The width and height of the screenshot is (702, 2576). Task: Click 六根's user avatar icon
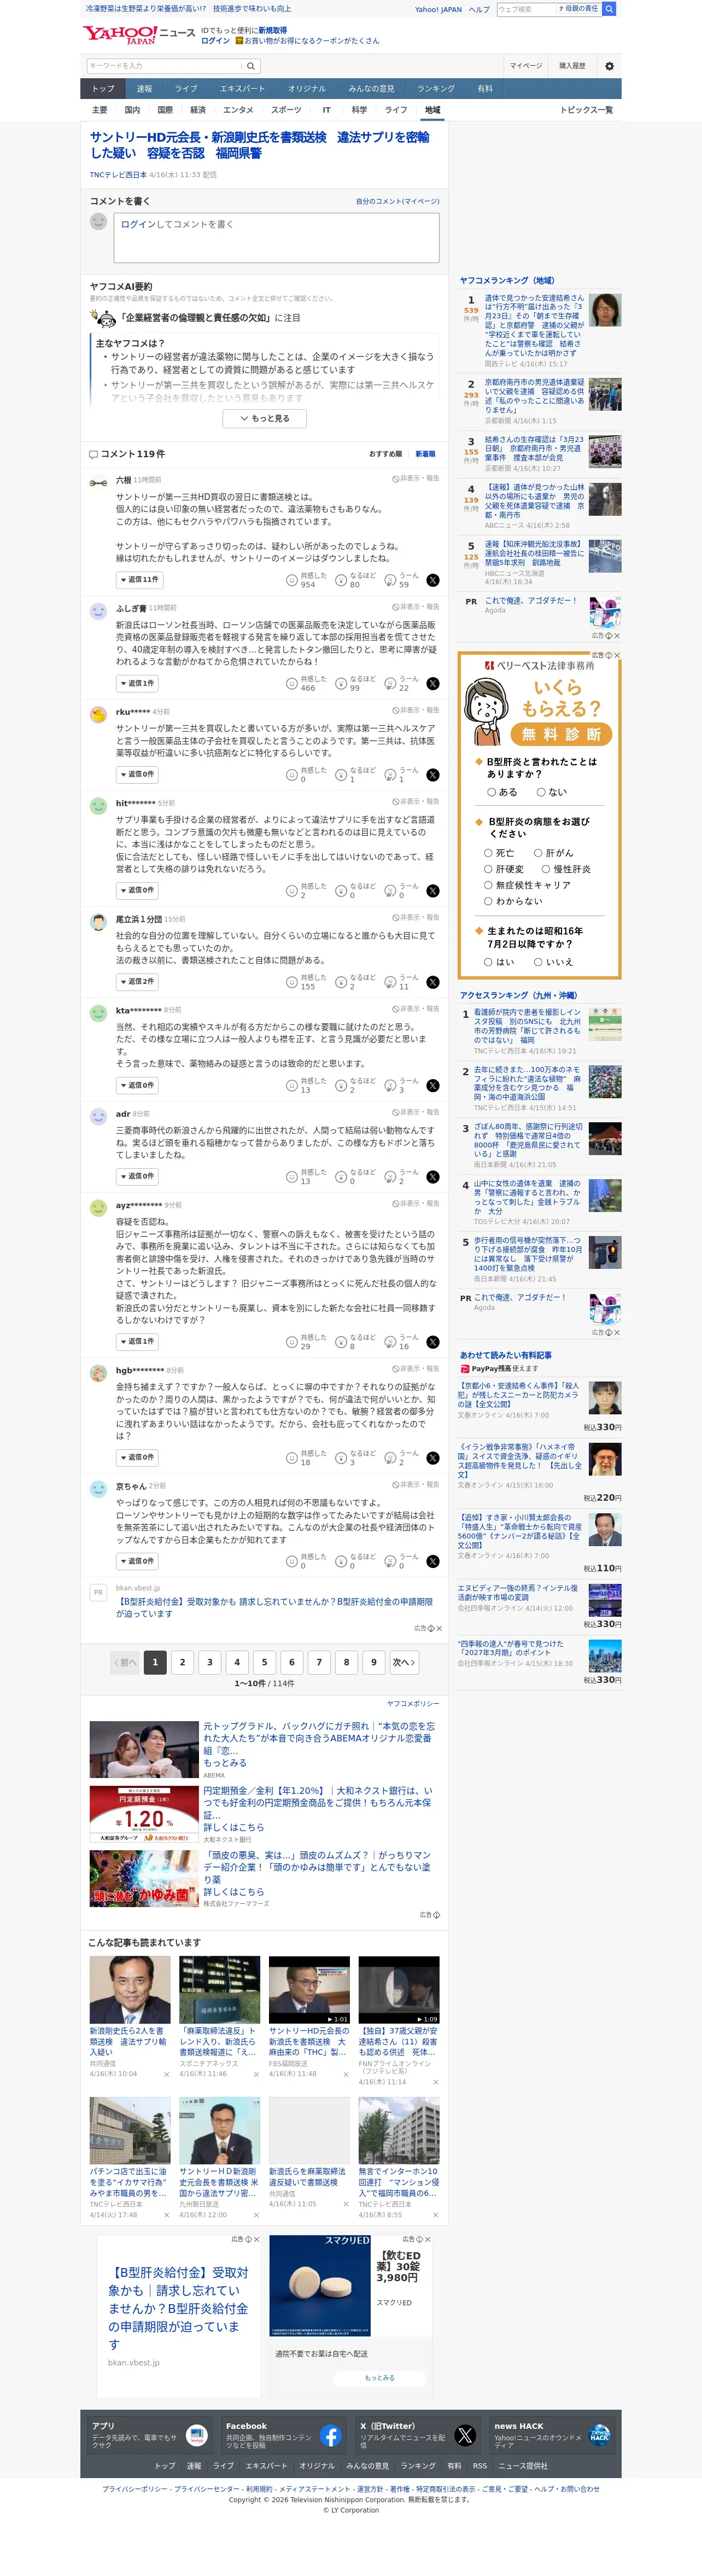pos(98,482)
